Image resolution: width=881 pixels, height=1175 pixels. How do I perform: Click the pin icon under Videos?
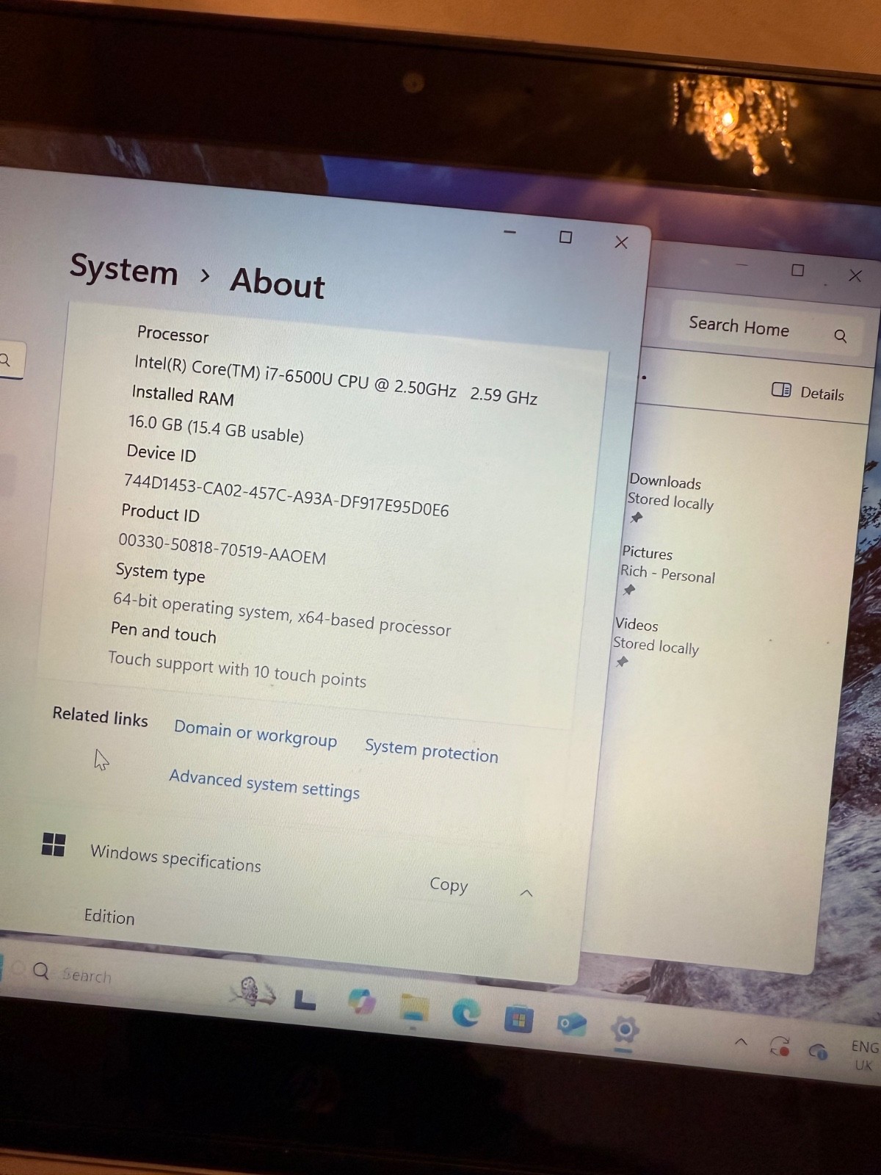(x=623, y=662)
